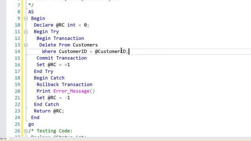The height and width of the screenshot is (141, 251).
Task: Click line number 14 in the margin
Action: (17, 51)
